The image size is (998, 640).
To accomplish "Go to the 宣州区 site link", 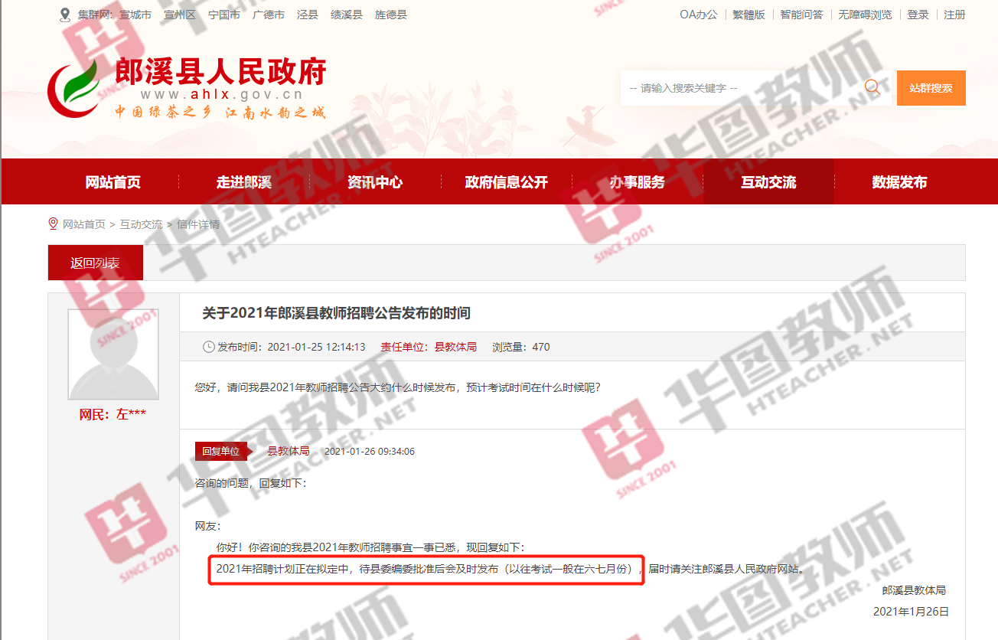I will [x=180, y=15].
